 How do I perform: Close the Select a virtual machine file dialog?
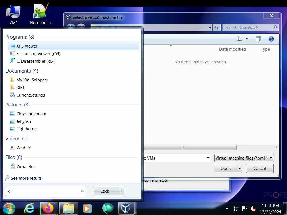tap(272, 16)
